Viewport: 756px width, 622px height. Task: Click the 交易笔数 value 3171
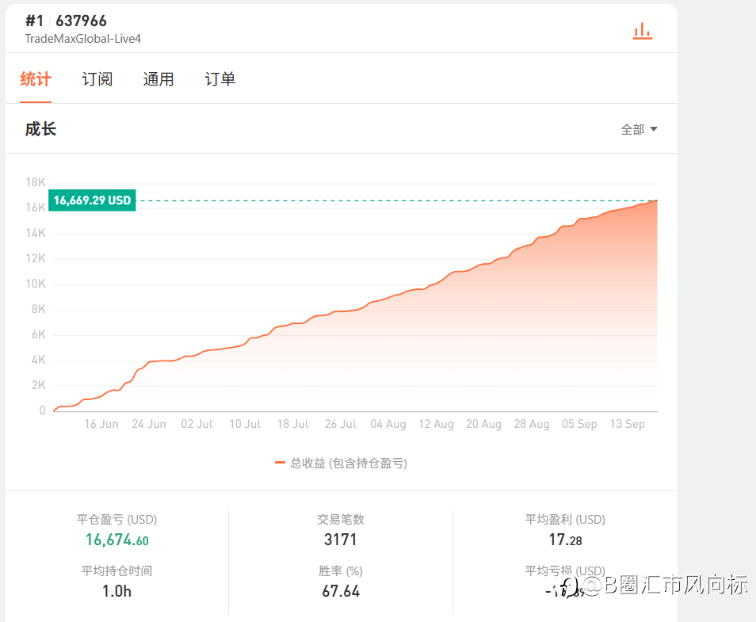coord(341,540)
